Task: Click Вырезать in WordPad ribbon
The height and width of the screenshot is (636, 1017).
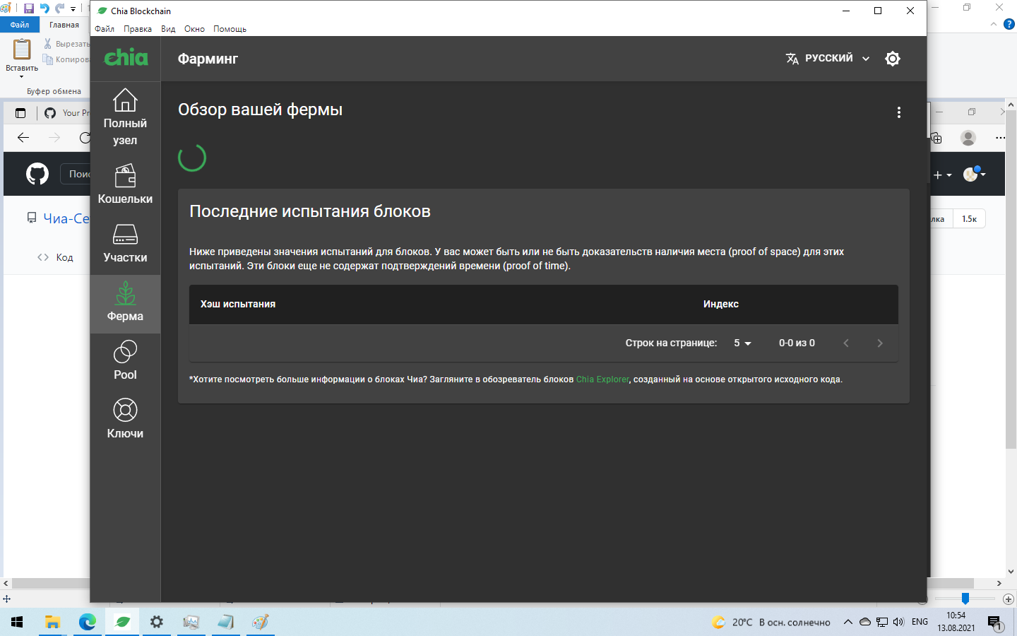Action: pos(66,44)
